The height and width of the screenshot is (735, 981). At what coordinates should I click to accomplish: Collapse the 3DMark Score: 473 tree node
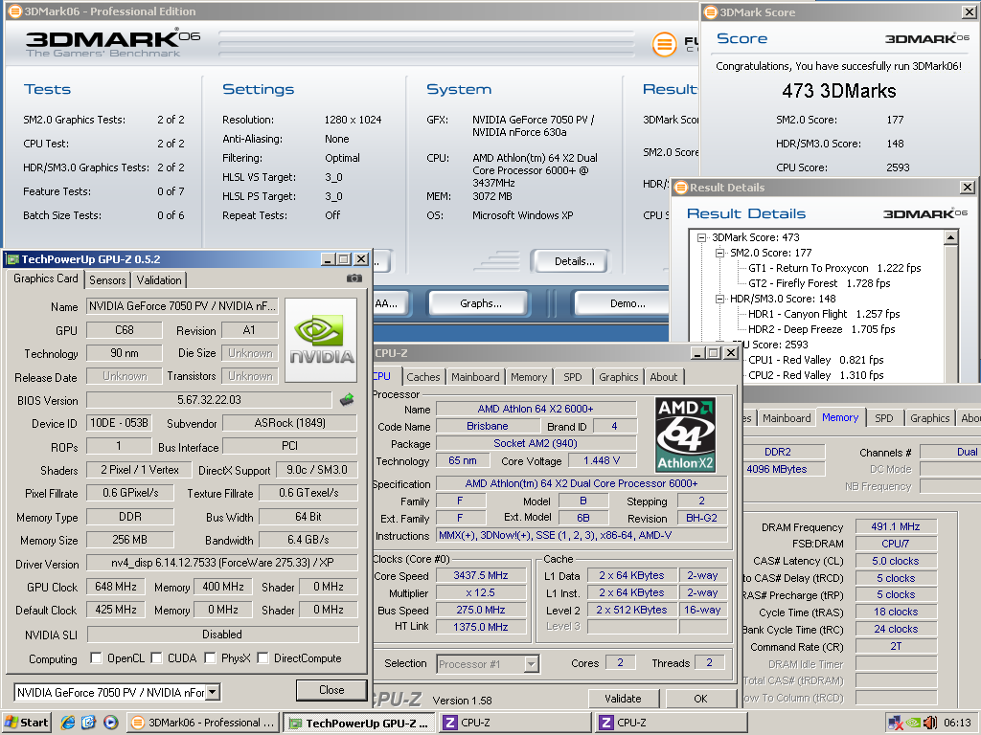pyautogui.click(x=702, y=237)
